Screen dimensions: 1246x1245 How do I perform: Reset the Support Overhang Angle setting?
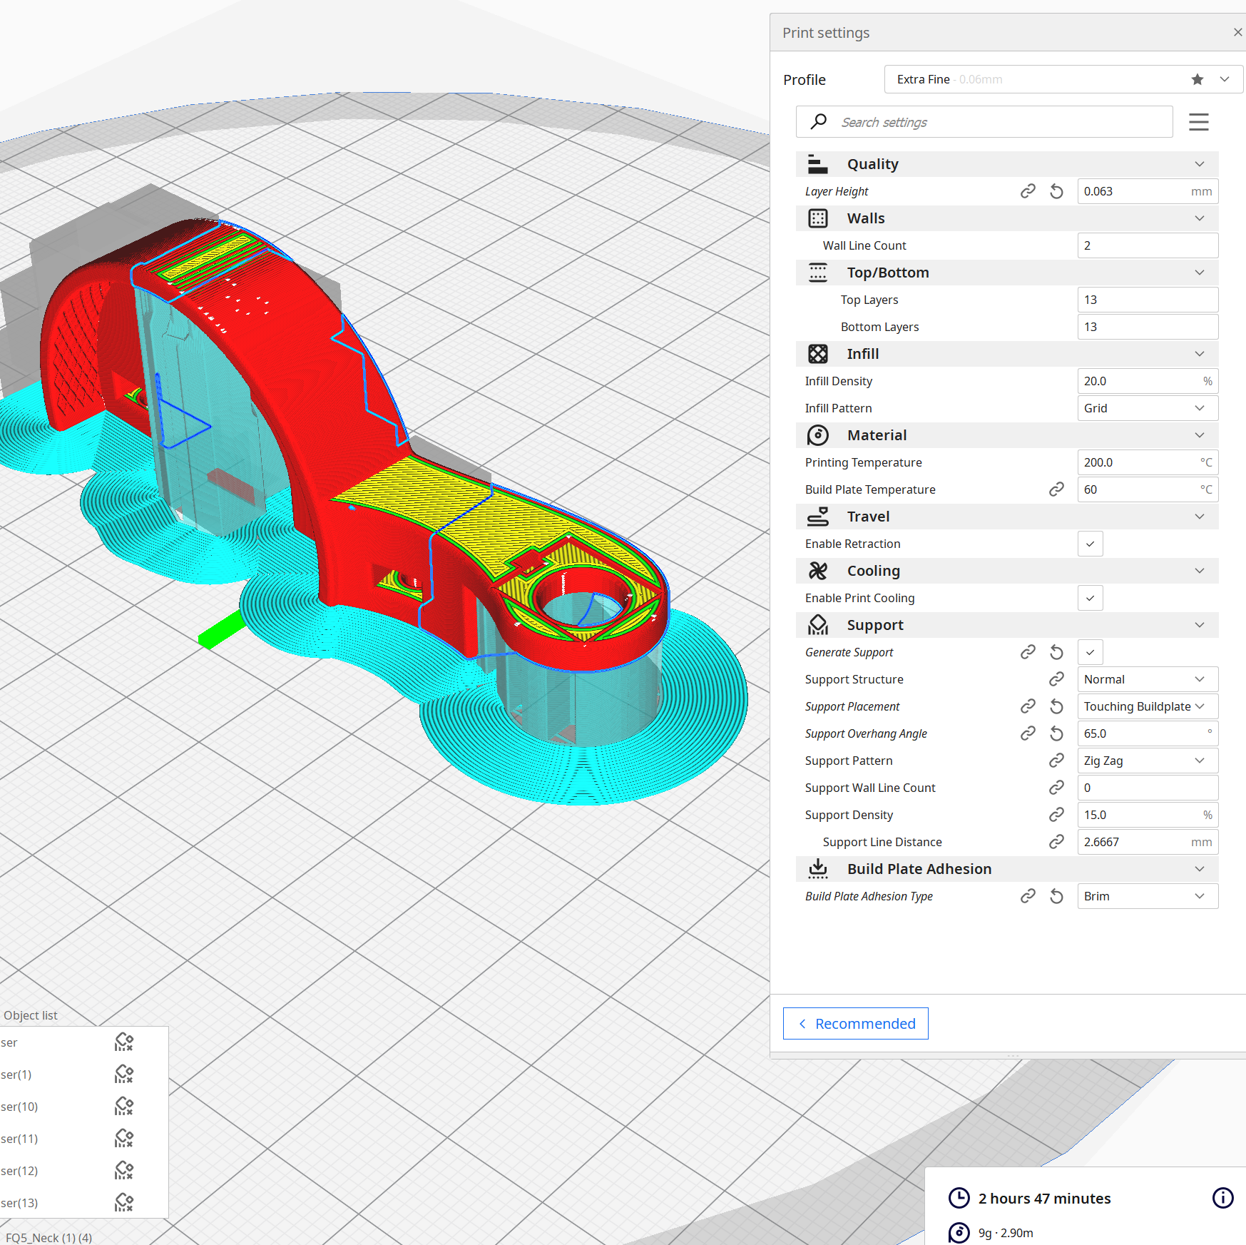point(1056,733)
